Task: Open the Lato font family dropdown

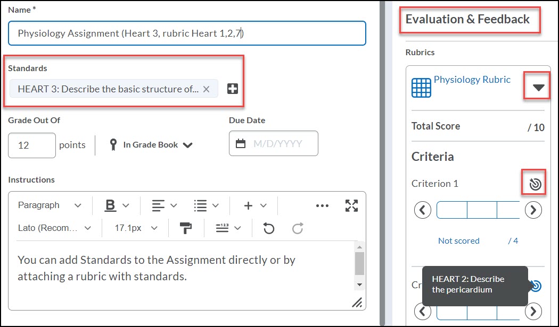Action: (54, 228)
